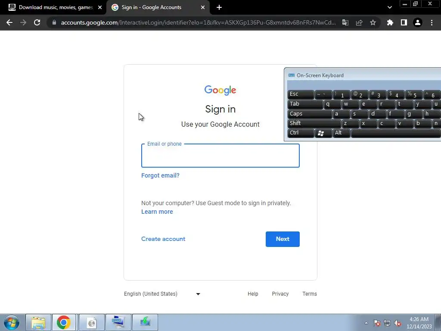
Task: View site information lock icon
Action: click(x=54, y=22)
